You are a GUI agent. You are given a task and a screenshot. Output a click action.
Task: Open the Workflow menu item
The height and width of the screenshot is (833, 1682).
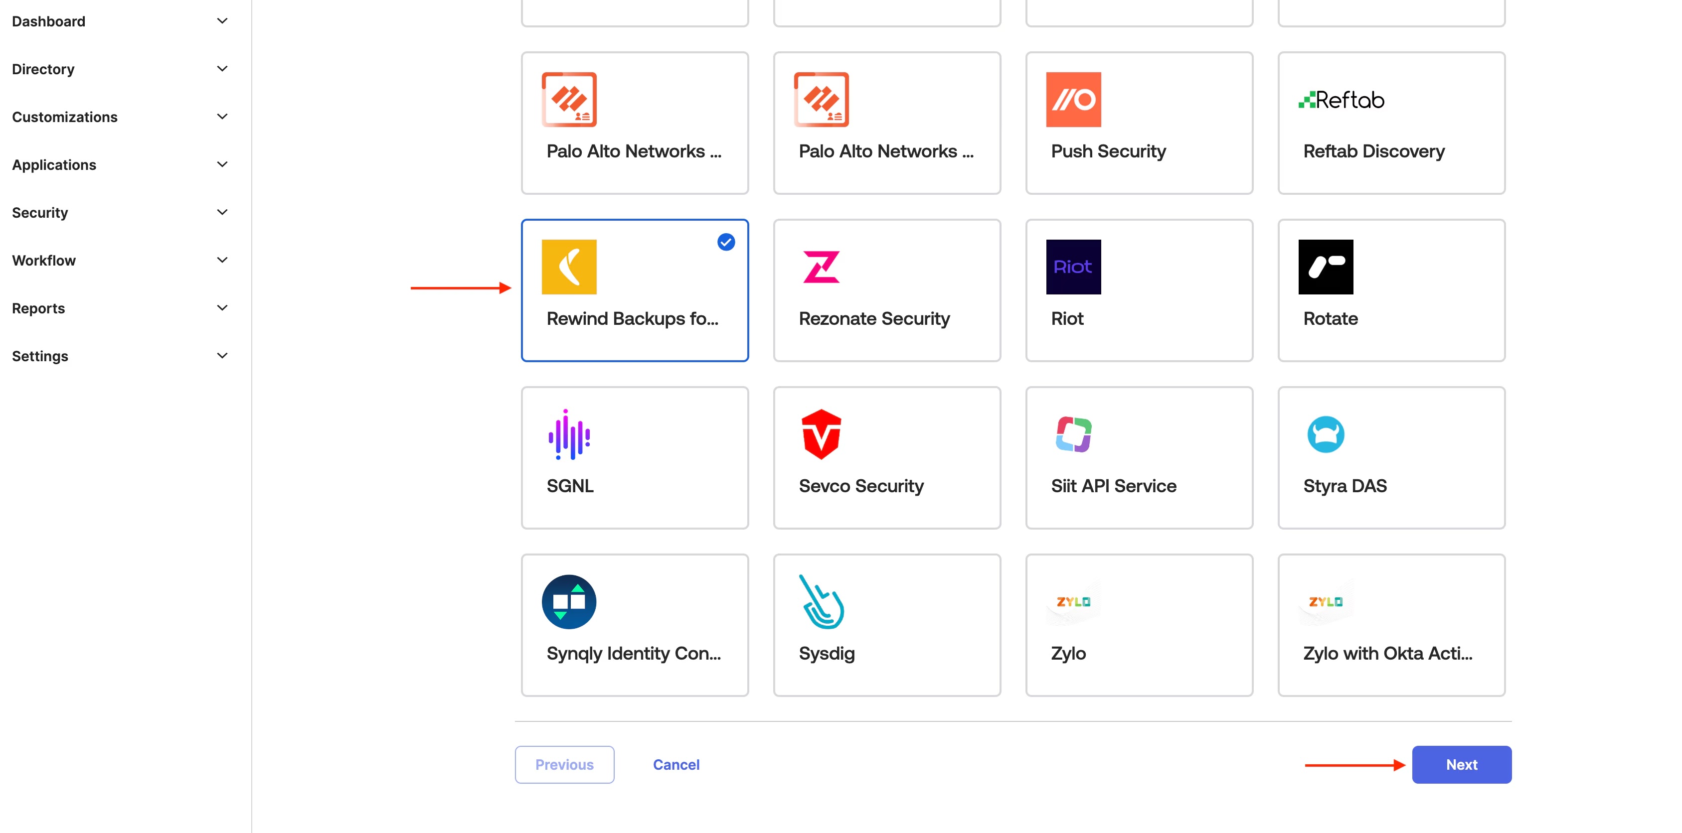click(x=44, y=260)
